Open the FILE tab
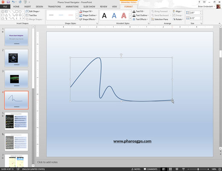This screenshot has height=171, width=222. 5,6
